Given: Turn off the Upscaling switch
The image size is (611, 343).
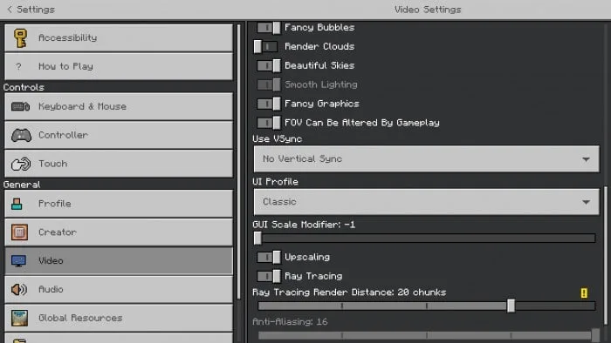Looking at the screenshot, I should [268, 257].
